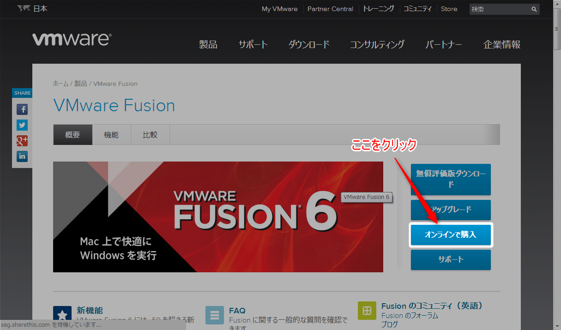Switch to the 比較 tab
Screen dimensions: 561x330
(x=150, y=135)
